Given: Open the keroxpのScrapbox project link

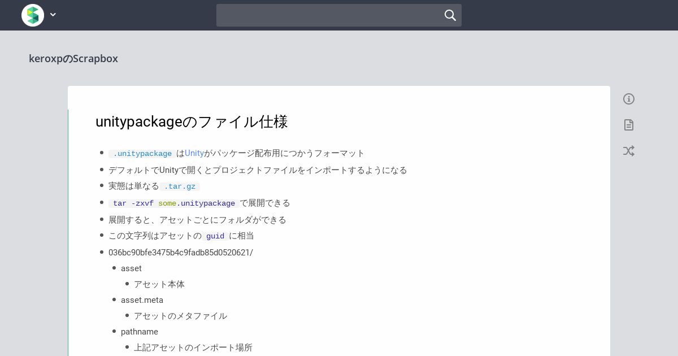Looking at the screenshot, I should 73,59.
